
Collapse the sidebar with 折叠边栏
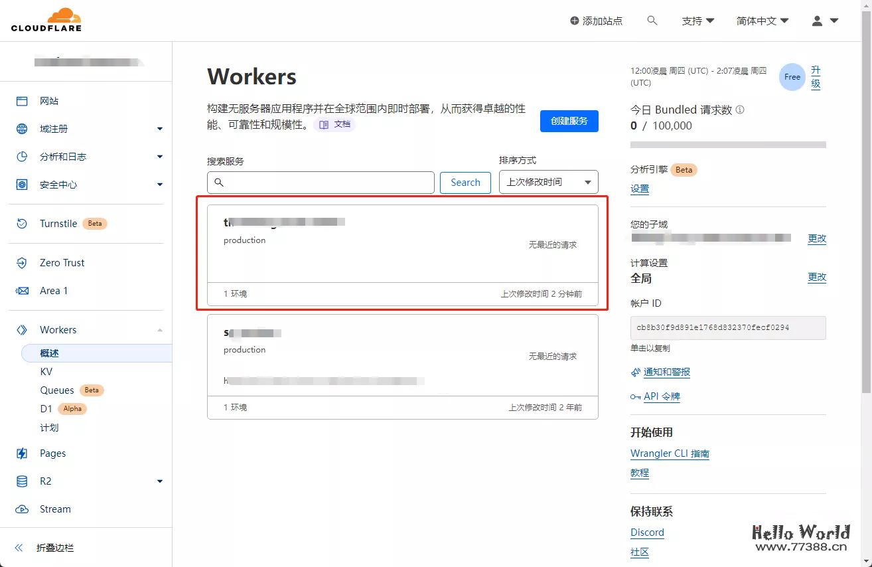tap(56, 548)
